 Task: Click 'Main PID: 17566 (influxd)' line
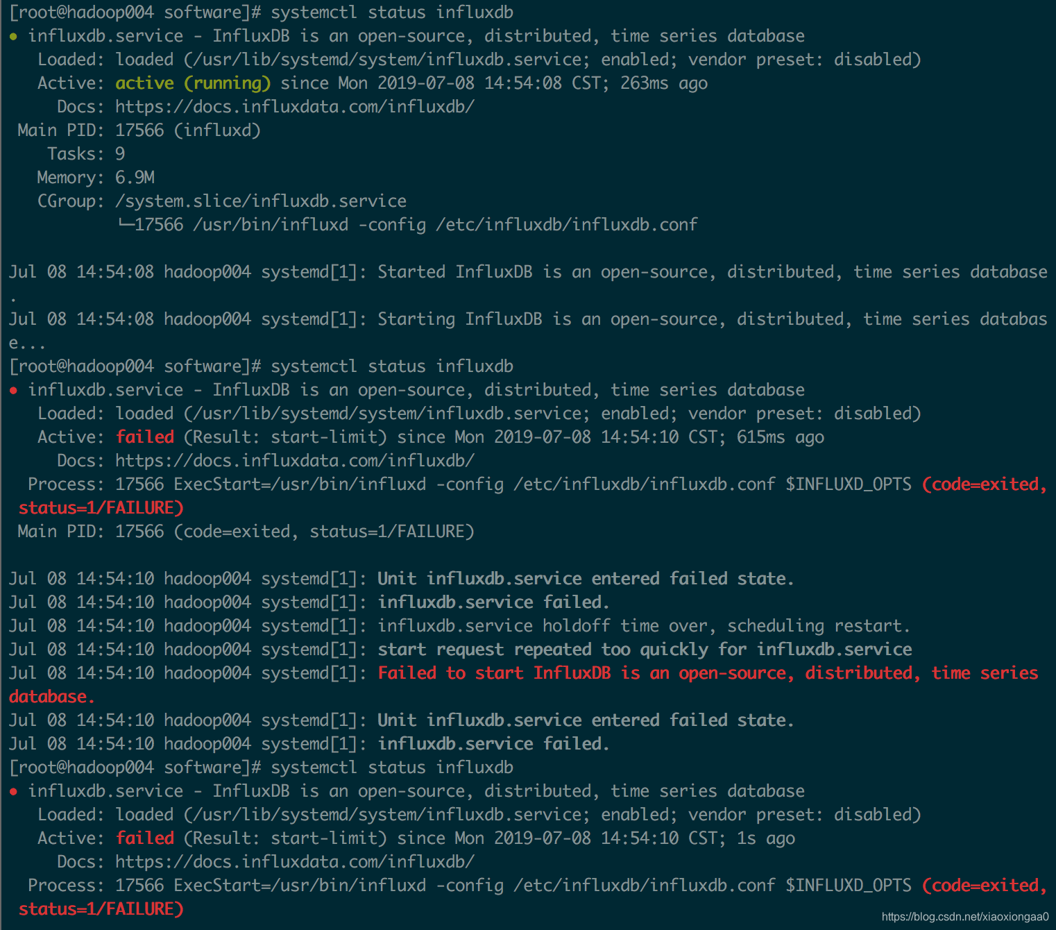click(x=139, y=130)
